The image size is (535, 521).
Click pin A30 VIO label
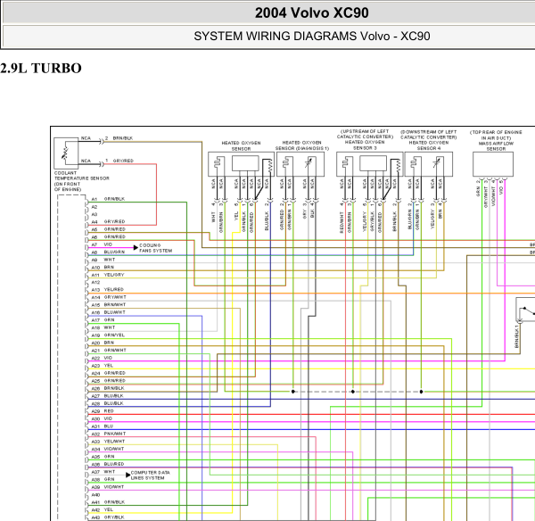[x=102, y=418]
